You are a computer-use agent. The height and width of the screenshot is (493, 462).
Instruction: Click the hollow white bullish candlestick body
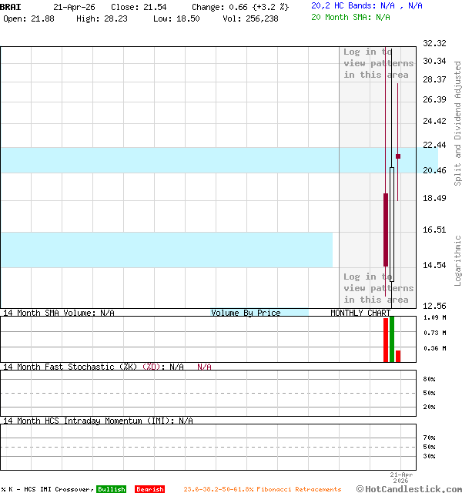tap(392, 223)
